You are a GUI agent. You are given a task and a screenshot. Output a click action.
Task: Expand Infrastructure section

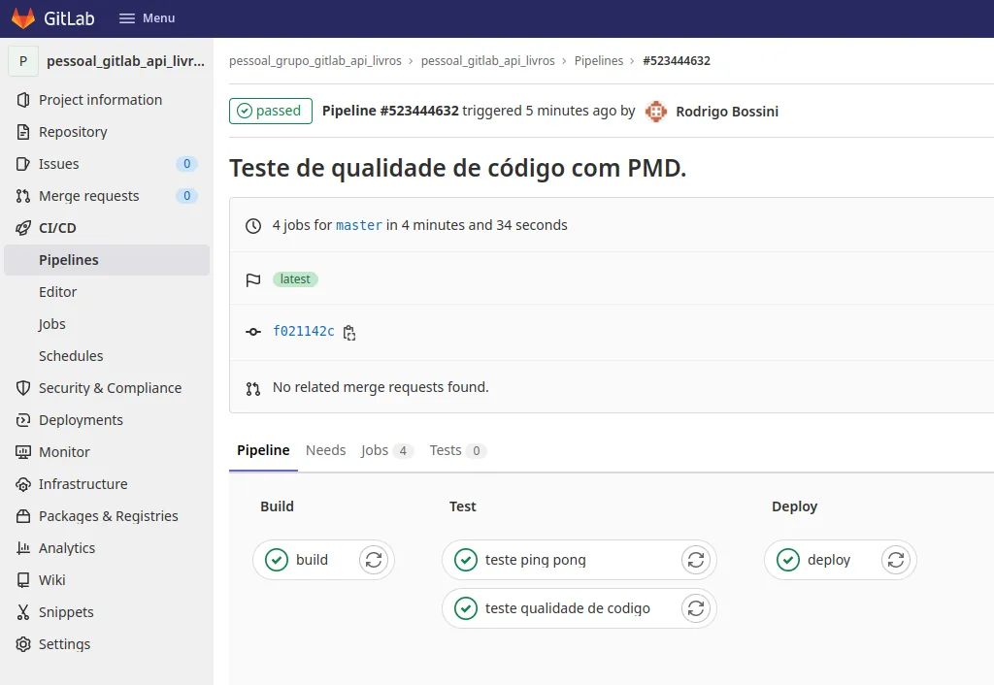(x=83, y=484)
